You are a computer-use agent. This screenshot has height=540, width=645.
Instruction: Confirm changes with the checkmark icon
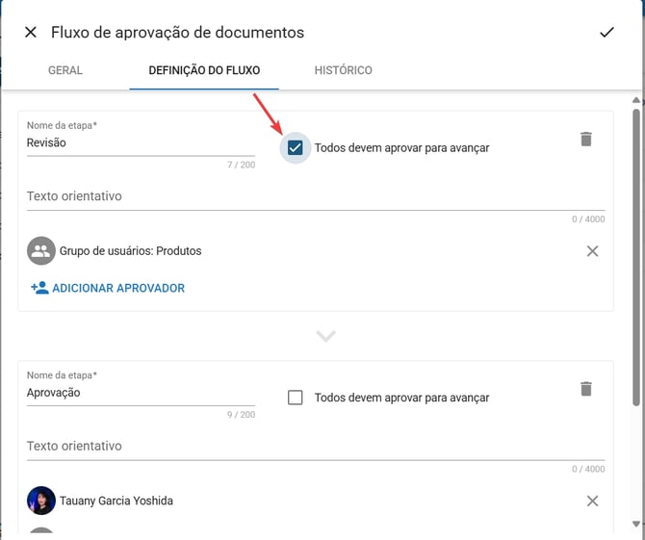coord(606,32)
